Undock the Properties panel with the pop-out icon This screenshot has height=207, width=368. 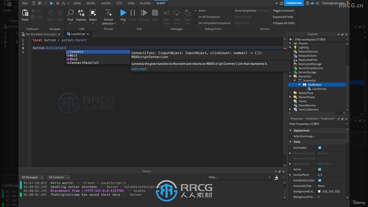click(342, 118)
